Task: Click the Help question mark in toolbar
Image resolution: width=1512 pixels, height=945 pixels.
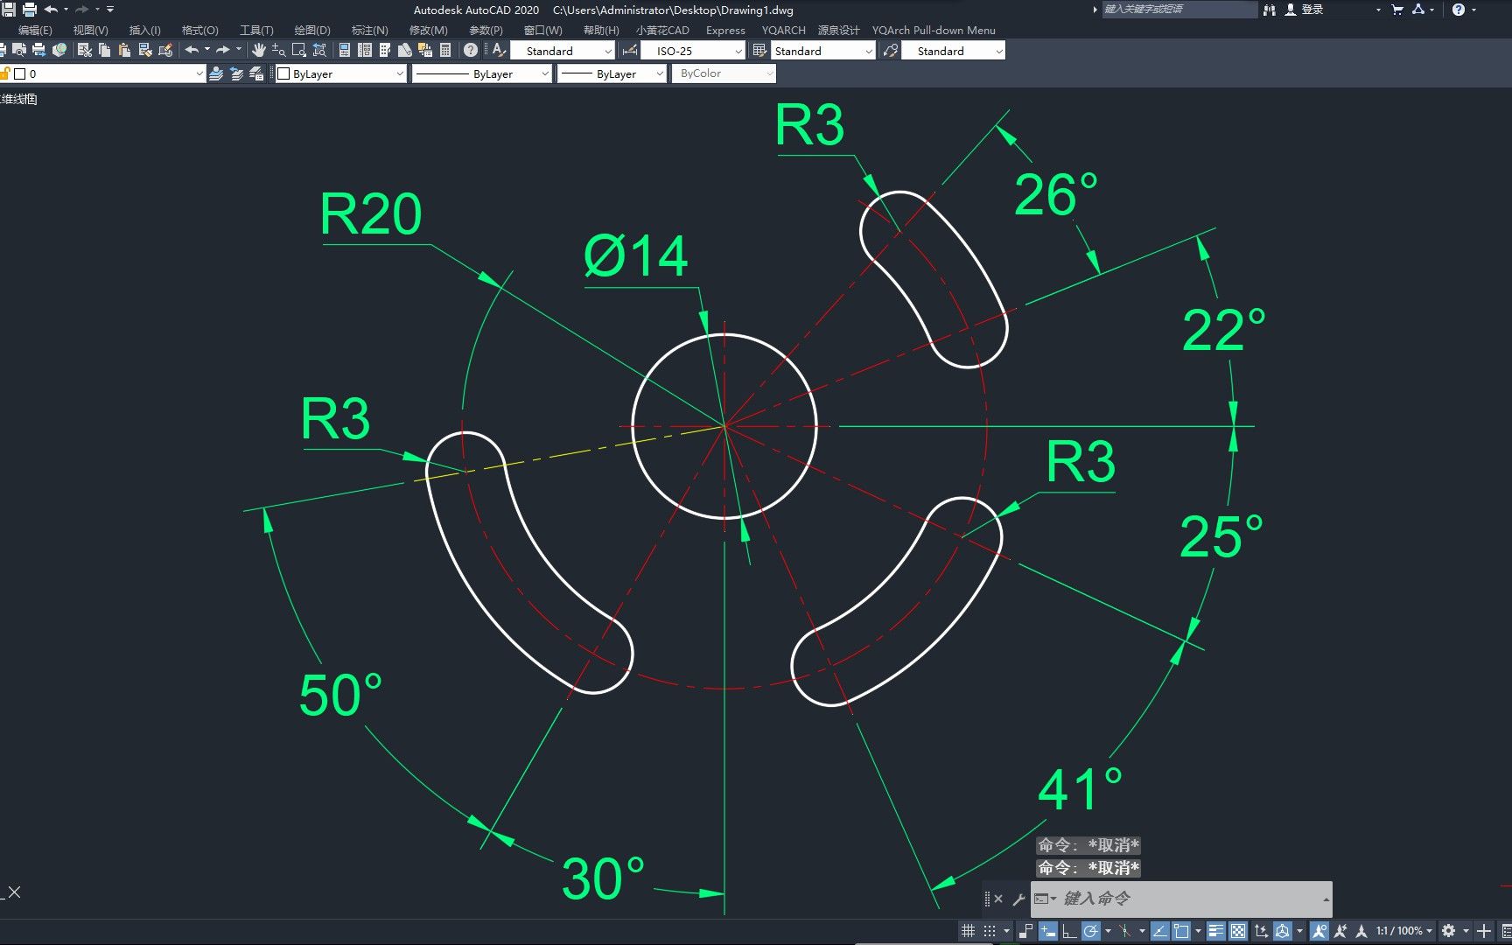Action: [471, 51]
